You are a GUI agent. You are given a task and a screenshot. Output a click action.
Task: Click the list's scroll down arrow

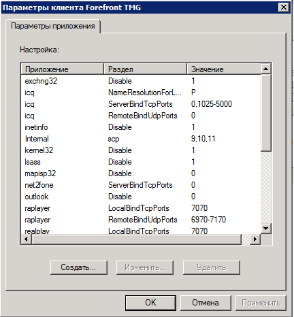(266, 228)
